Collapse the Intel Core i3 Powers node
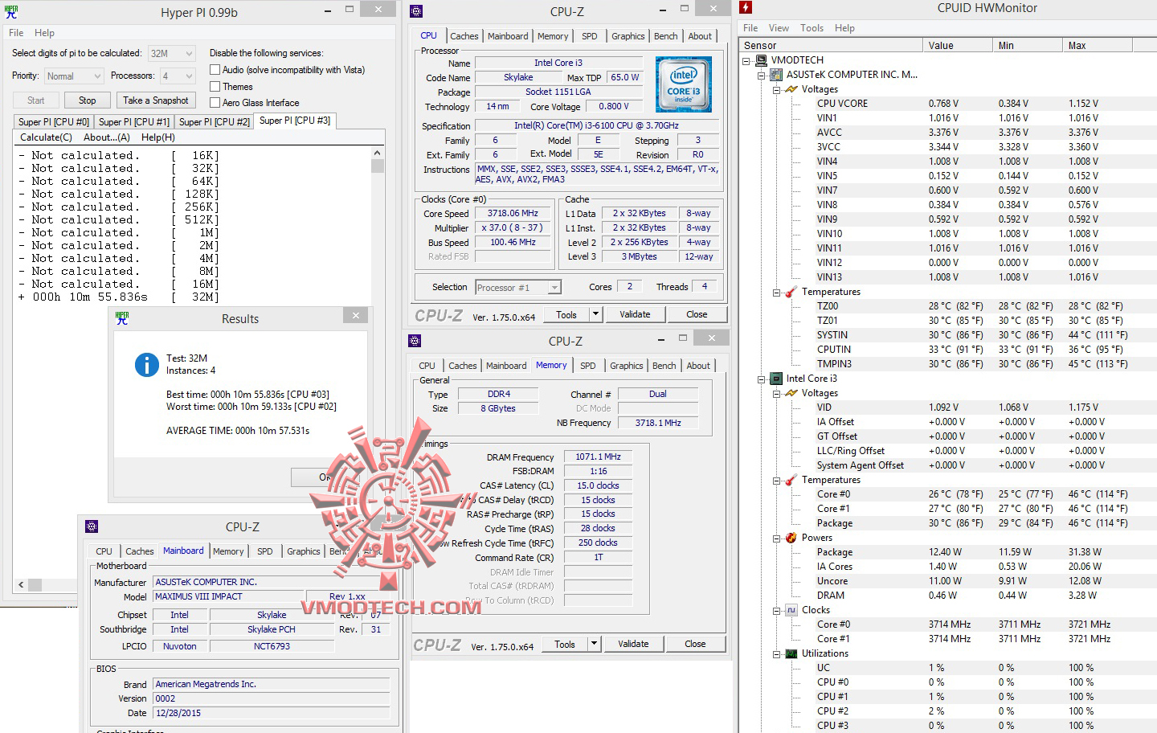 pyautogui.click(x=777, y=538)
